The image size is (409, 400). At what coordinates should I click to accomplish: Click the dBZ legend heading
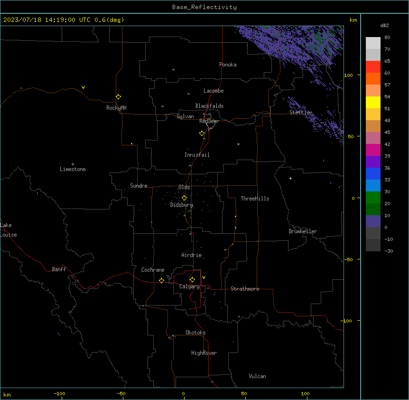(384, 25)
